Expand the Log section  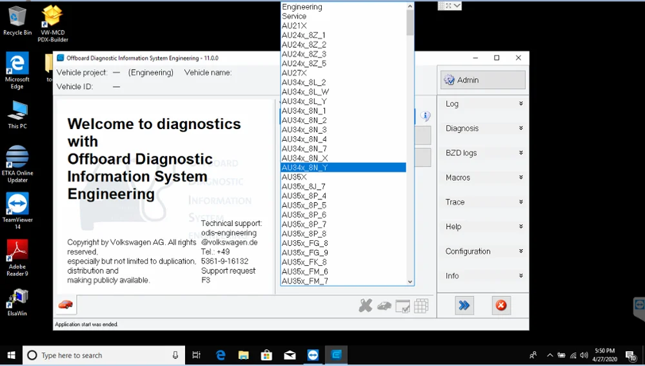click(483, 104)
